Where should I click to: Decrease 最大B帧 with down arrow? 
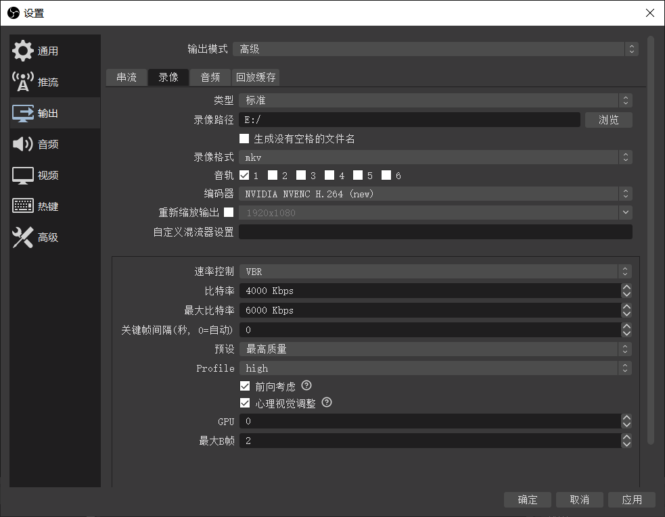click(626, 445)
